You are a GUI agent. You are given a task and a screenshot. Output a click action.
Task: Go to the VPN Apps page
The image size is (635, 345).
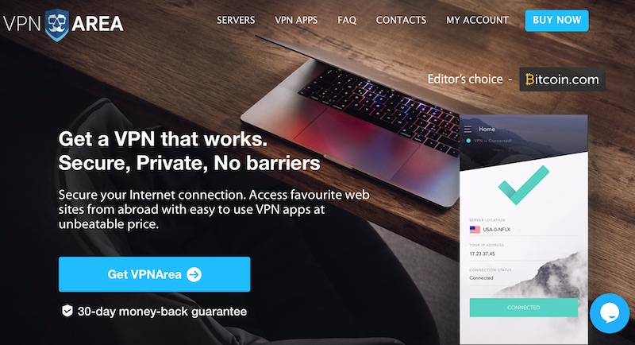(x=296, y=20)
